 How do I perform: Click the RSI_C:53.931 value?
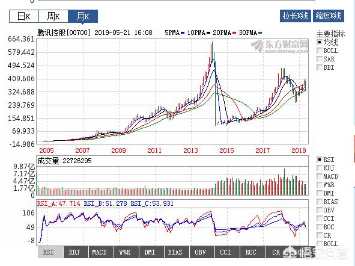click(x=152, y=203)
